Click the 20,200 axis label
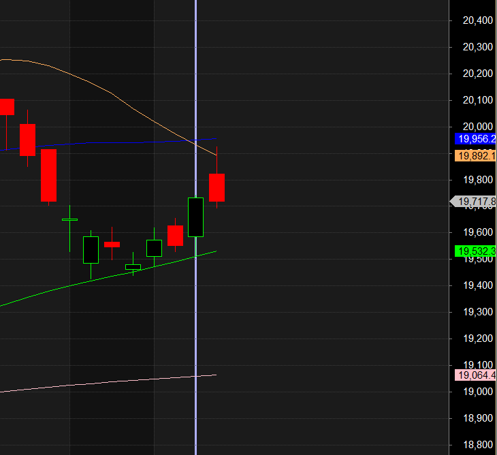Viewport: 497px width, 455px height. [478, 74]
